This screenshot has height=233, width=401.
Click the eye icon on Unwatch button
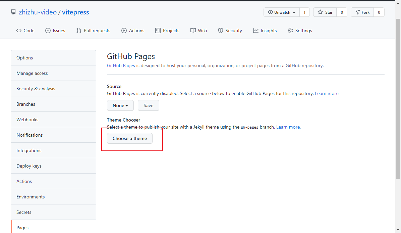click(270, 12)
